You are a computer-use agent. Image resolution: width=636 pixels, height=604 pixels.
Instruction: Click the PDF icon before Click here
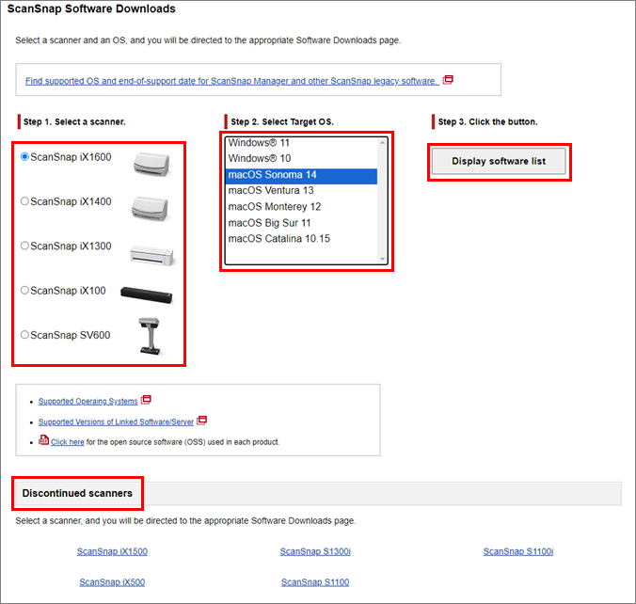click(44, 440)
